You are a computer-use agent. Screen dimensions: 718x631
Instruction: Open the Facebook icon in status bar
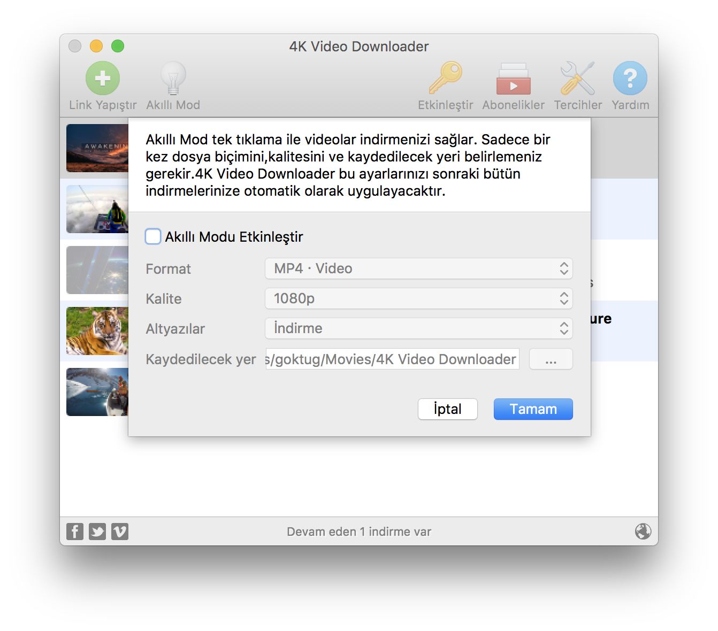click(x=75, y=532)
